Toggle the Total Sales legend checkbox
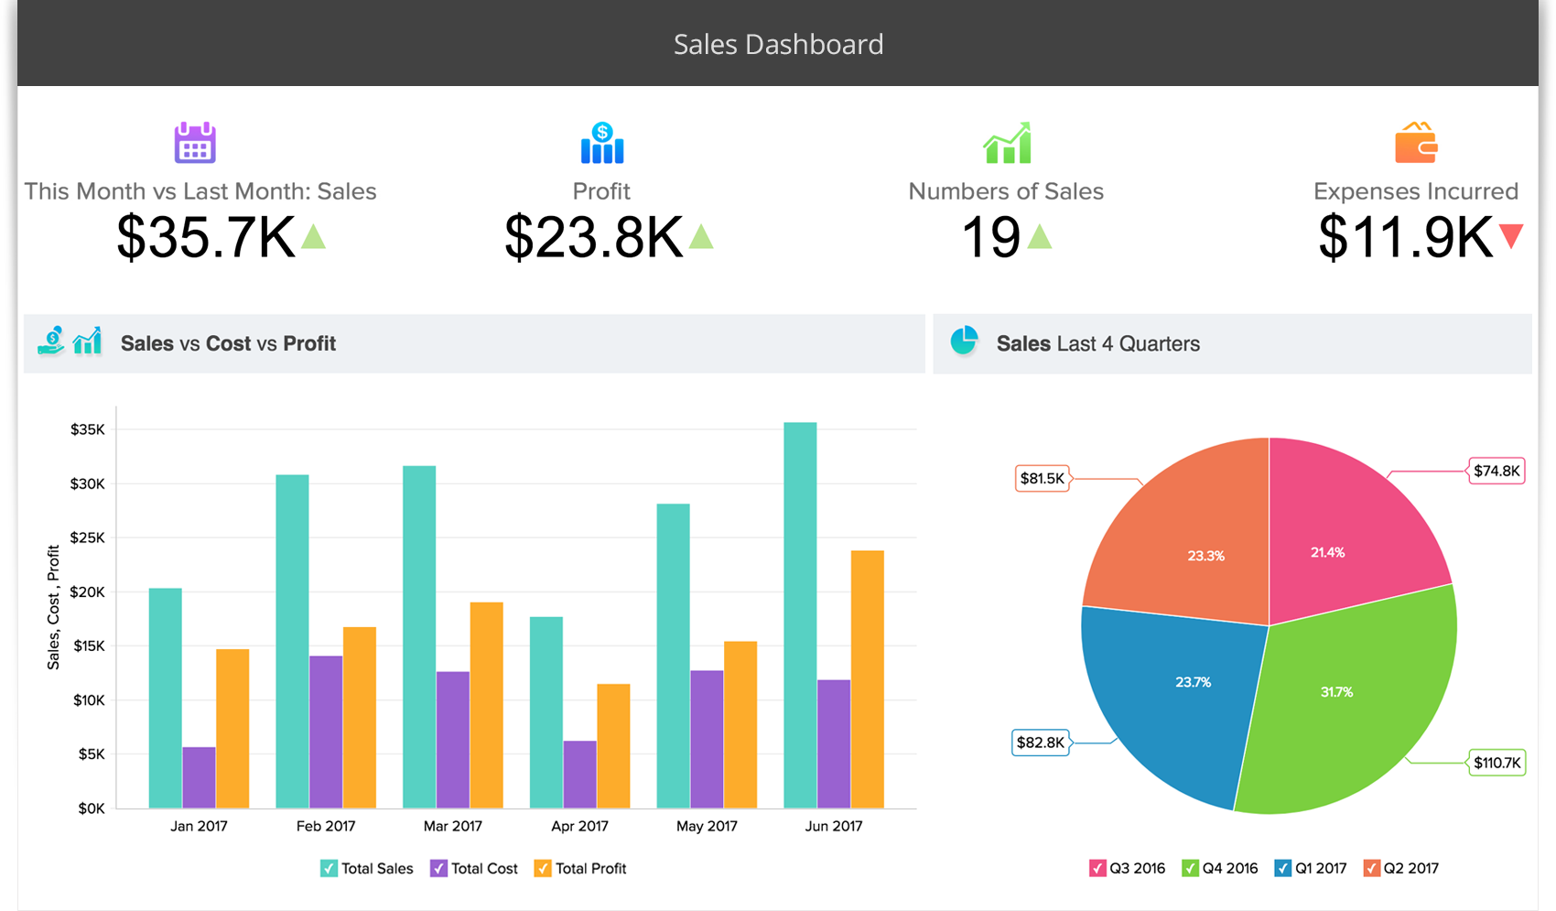 (x=327, y=868)
